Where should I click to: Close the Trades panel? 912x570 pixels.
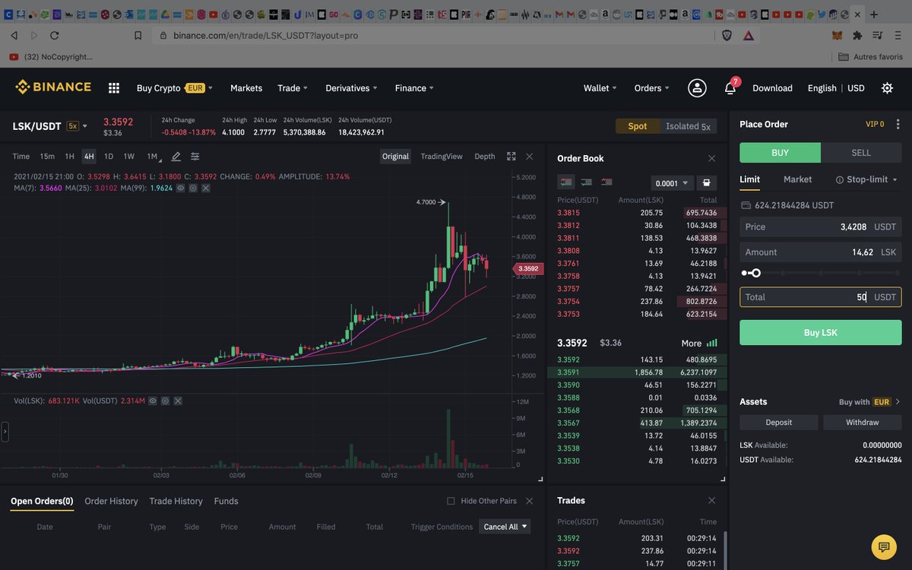click(711, 500)
